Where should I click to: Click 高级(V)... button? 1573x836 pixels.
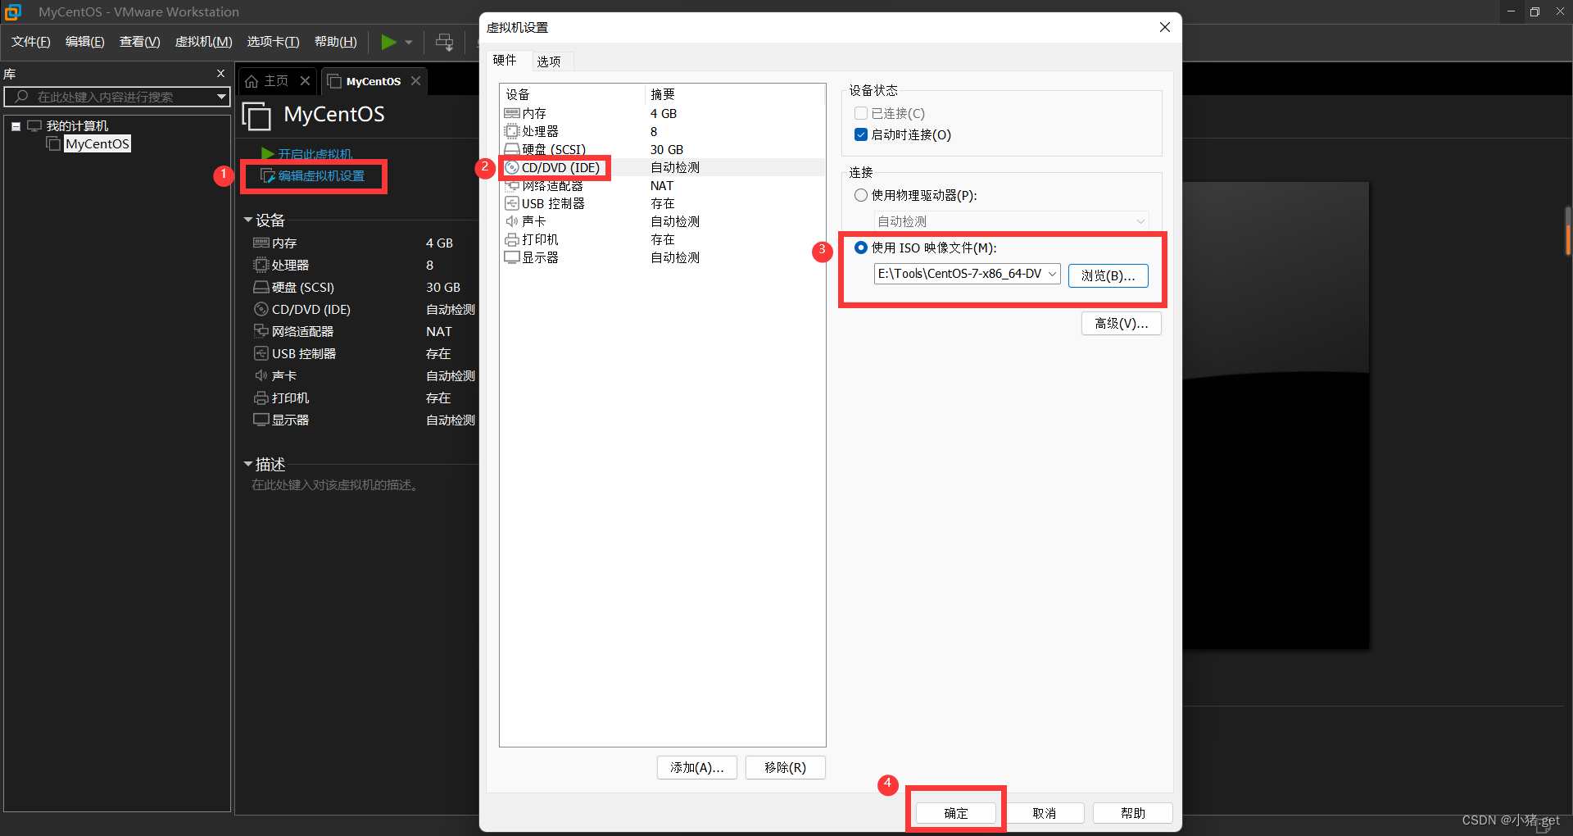1121,323
